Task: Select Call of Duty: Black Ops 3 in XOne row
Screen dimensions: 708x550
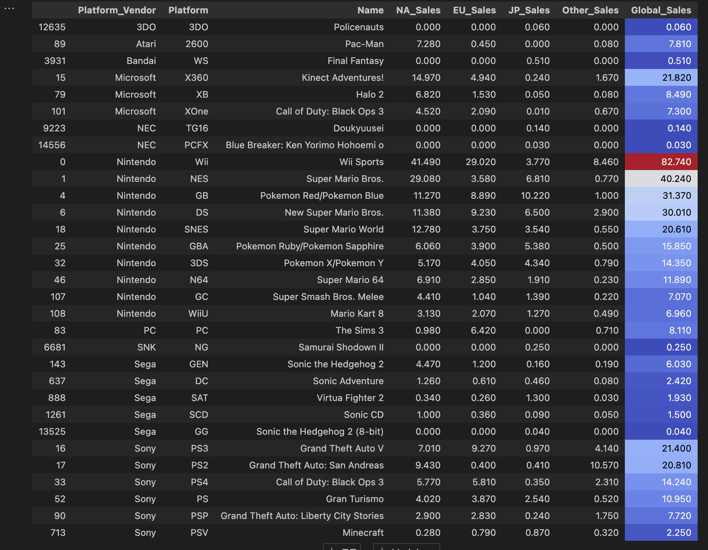Action: 330,111
